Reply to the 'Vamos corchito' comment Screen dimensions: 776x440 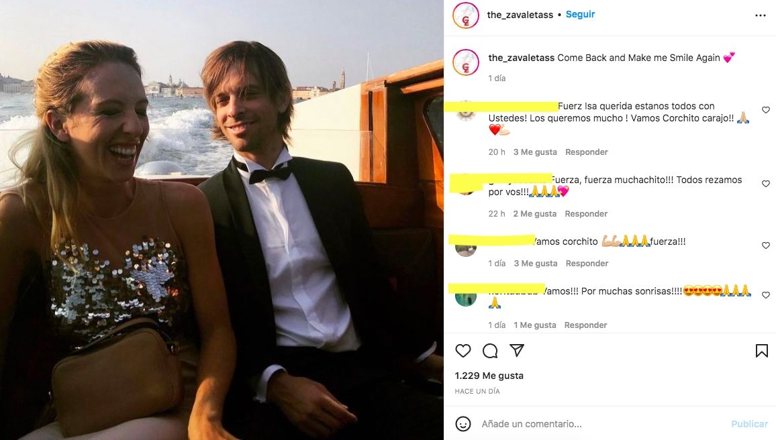click(587, 264)
